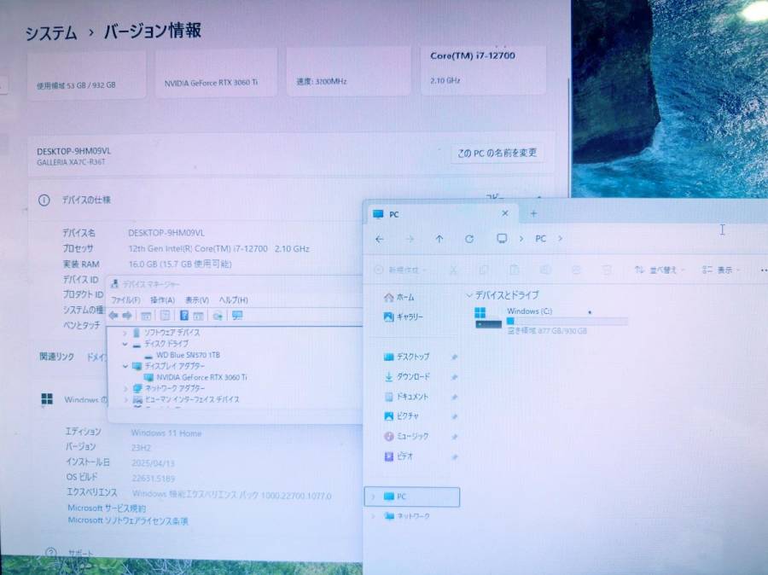Unpin ミュージック using its pin icon

pos(454,437)
